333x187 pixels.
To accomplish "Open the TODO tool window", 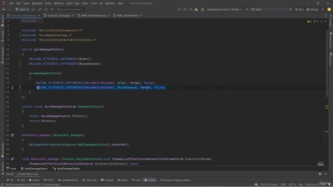I will pos(48,180).
